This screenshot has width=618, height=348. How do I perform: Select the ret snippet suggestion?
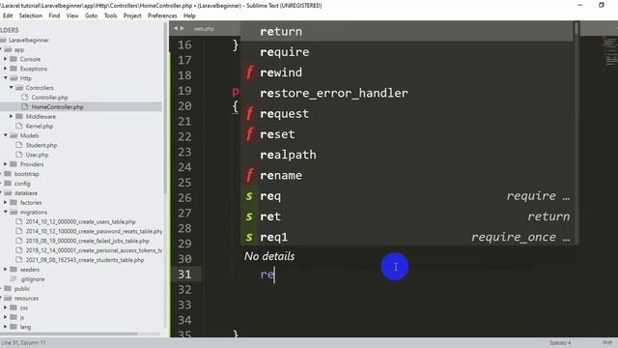pos(407,217)
